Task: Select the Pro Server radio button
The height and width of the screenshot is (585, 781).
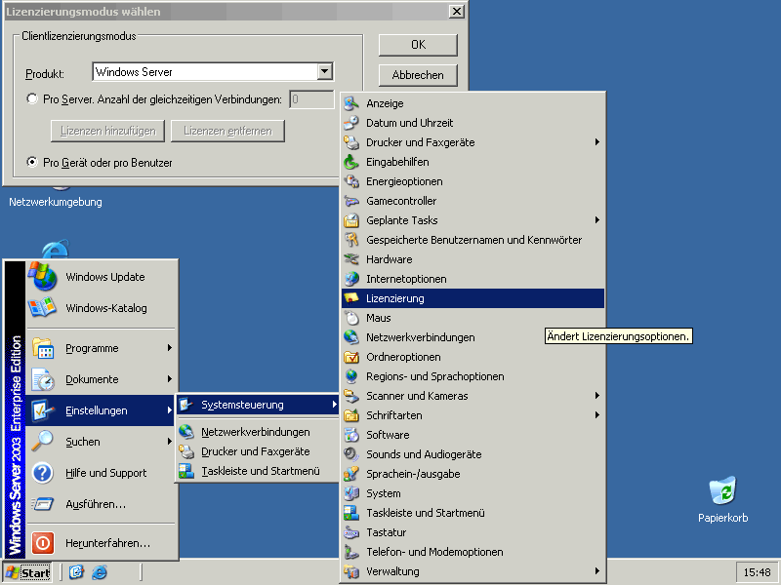Action: (32, 99)
